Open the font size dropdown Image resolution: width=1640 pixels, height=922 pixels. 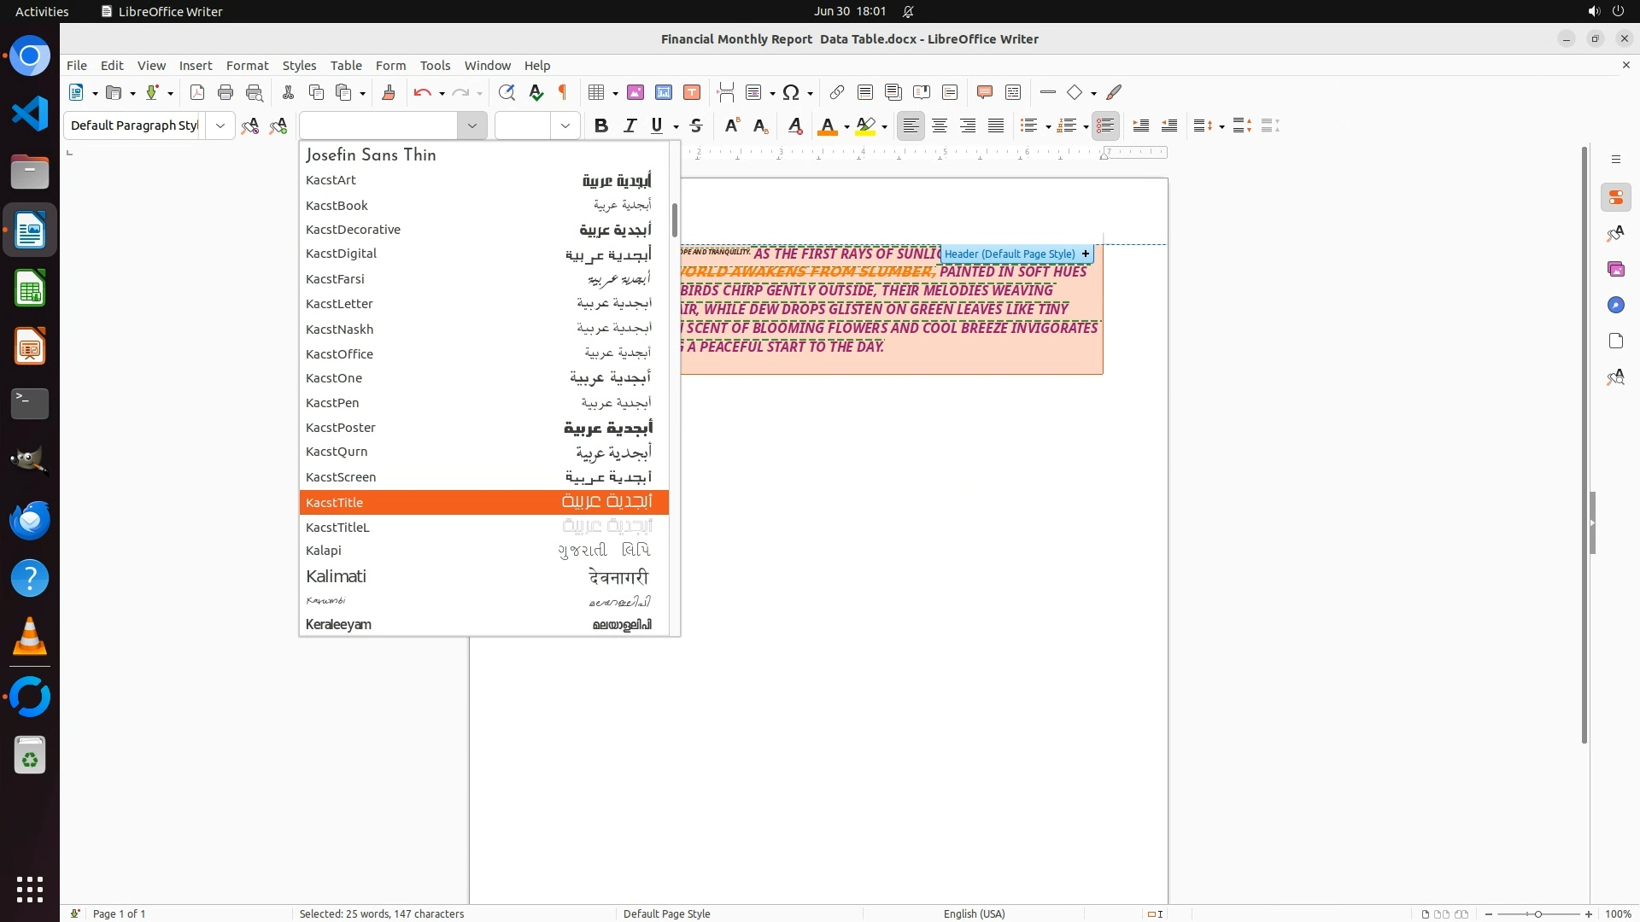565,125
